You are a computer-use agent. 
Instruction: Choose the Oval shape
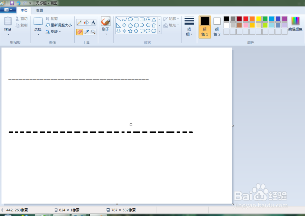tap(130, 19)
